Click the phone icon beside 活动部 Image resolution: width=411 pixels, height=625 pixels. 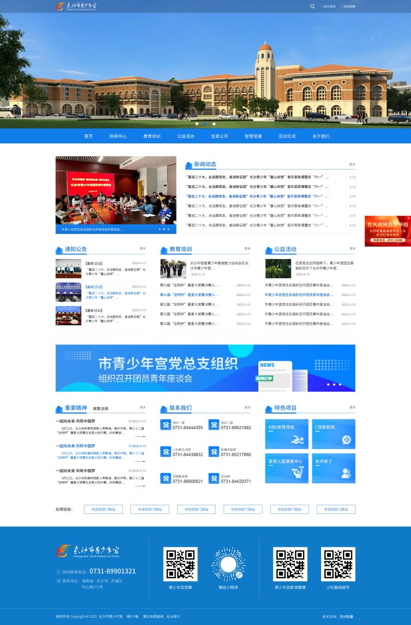coord(214,479)
